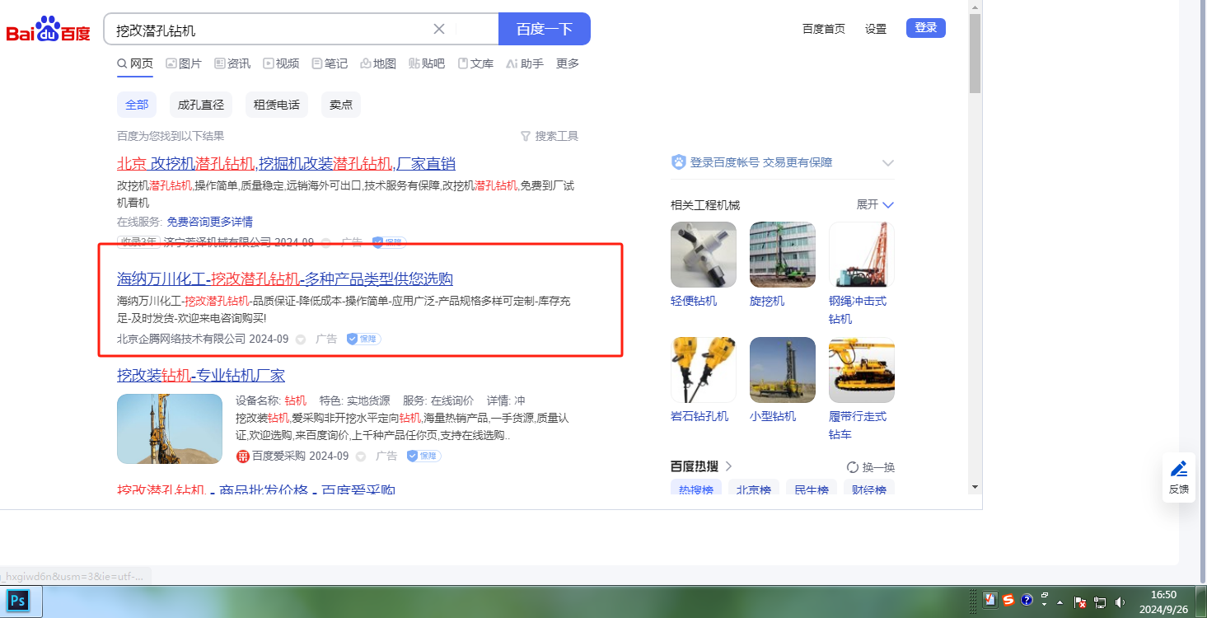Click the checklist document tray icon
This screenshot has width=1207, height=618.
pos(991,600)
